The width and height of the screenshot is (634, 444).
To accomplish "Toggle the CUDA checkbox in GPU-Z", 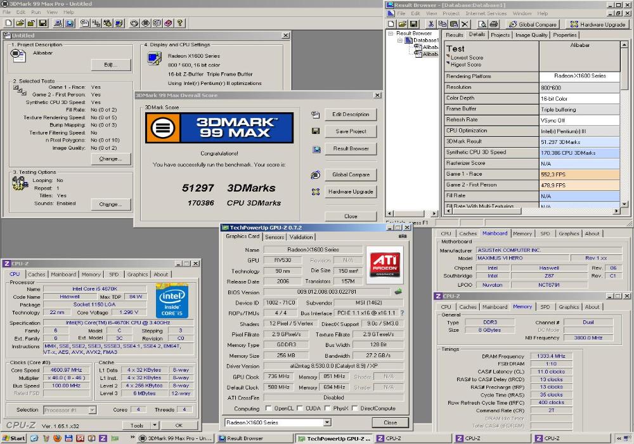I will (x=300, y=408).
